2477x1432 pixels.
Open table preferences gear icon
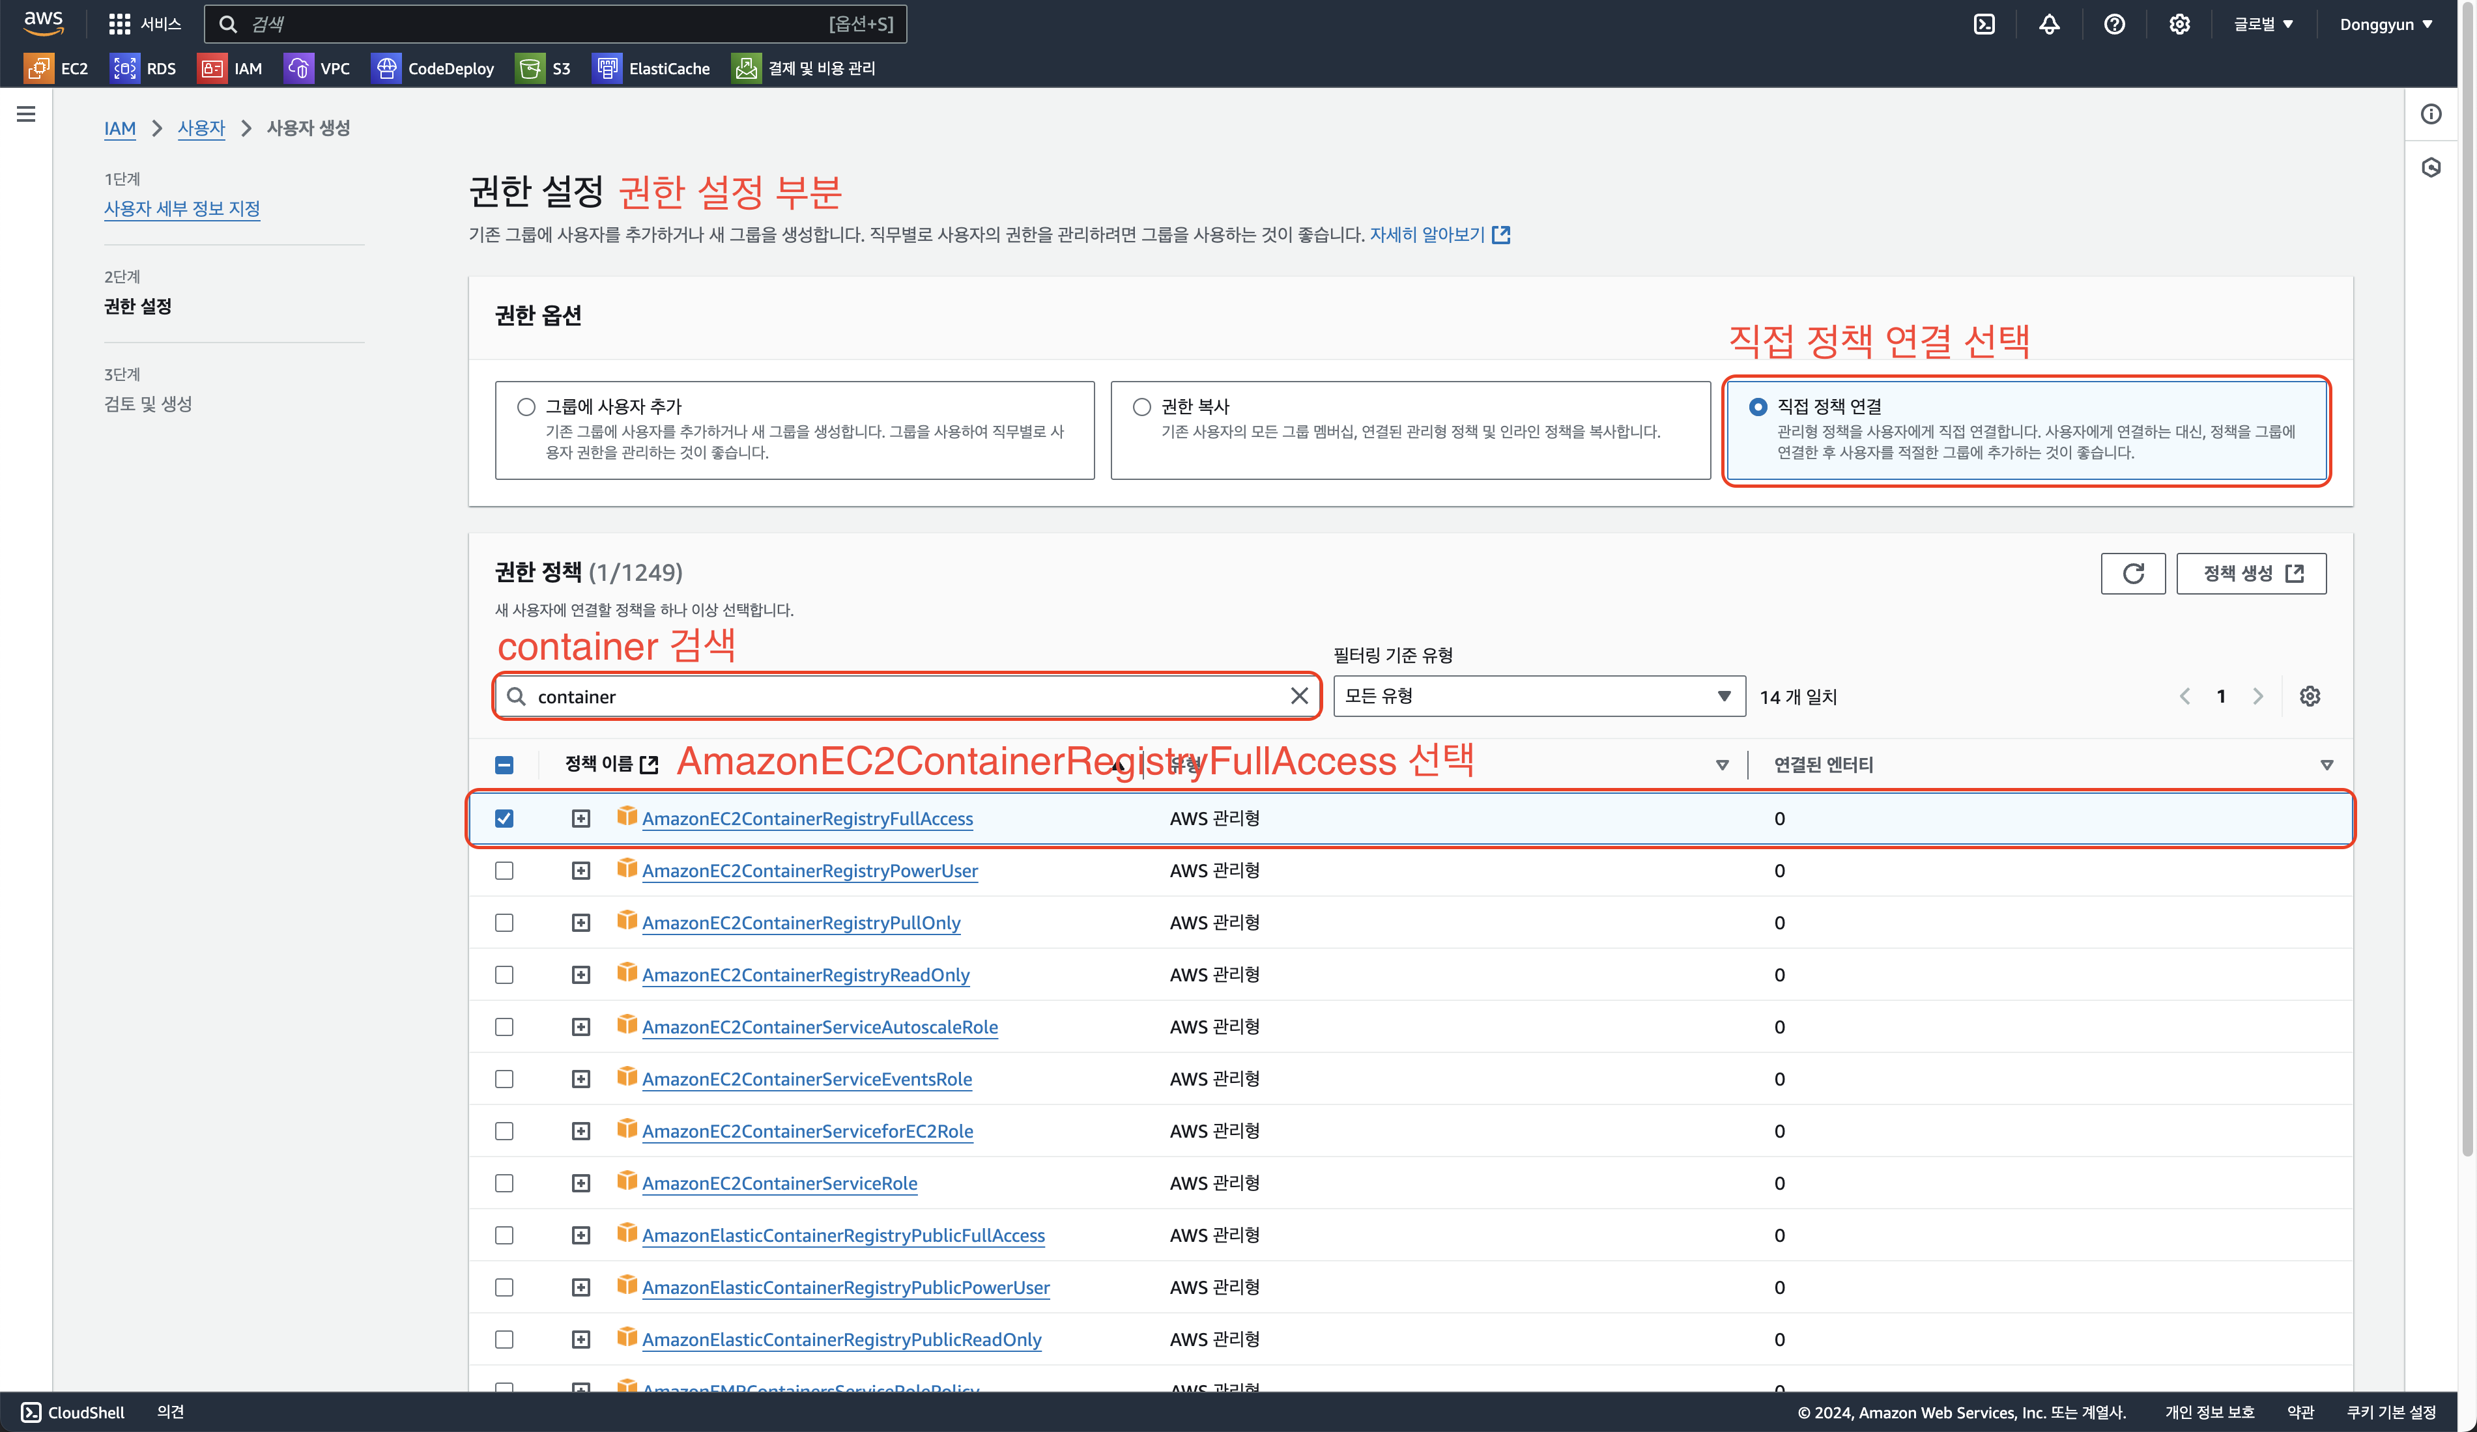[2309, 696]
